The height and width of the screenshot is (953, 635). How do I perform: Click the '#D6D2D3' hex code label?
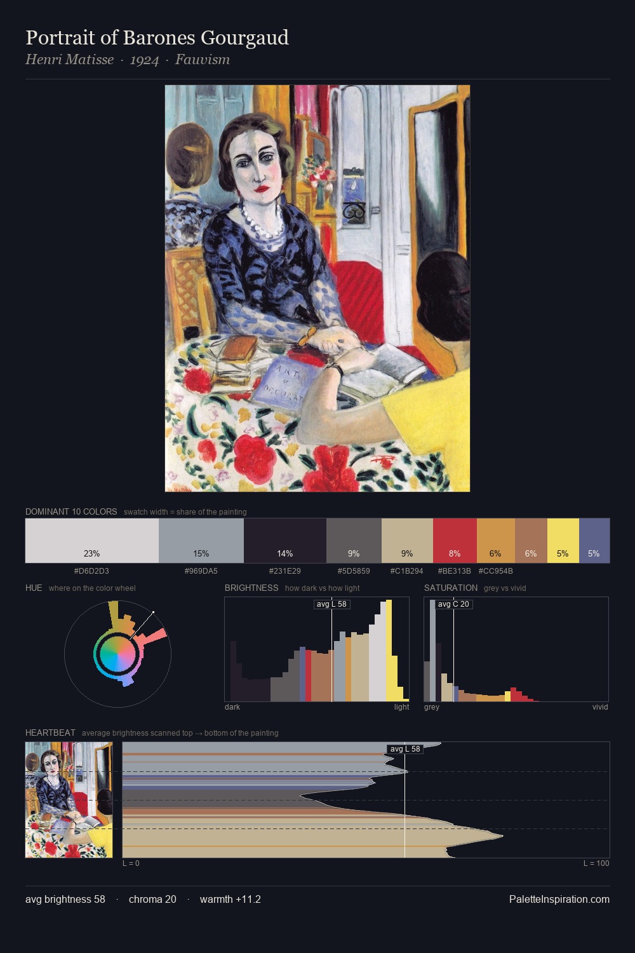[x=91, y=571]
